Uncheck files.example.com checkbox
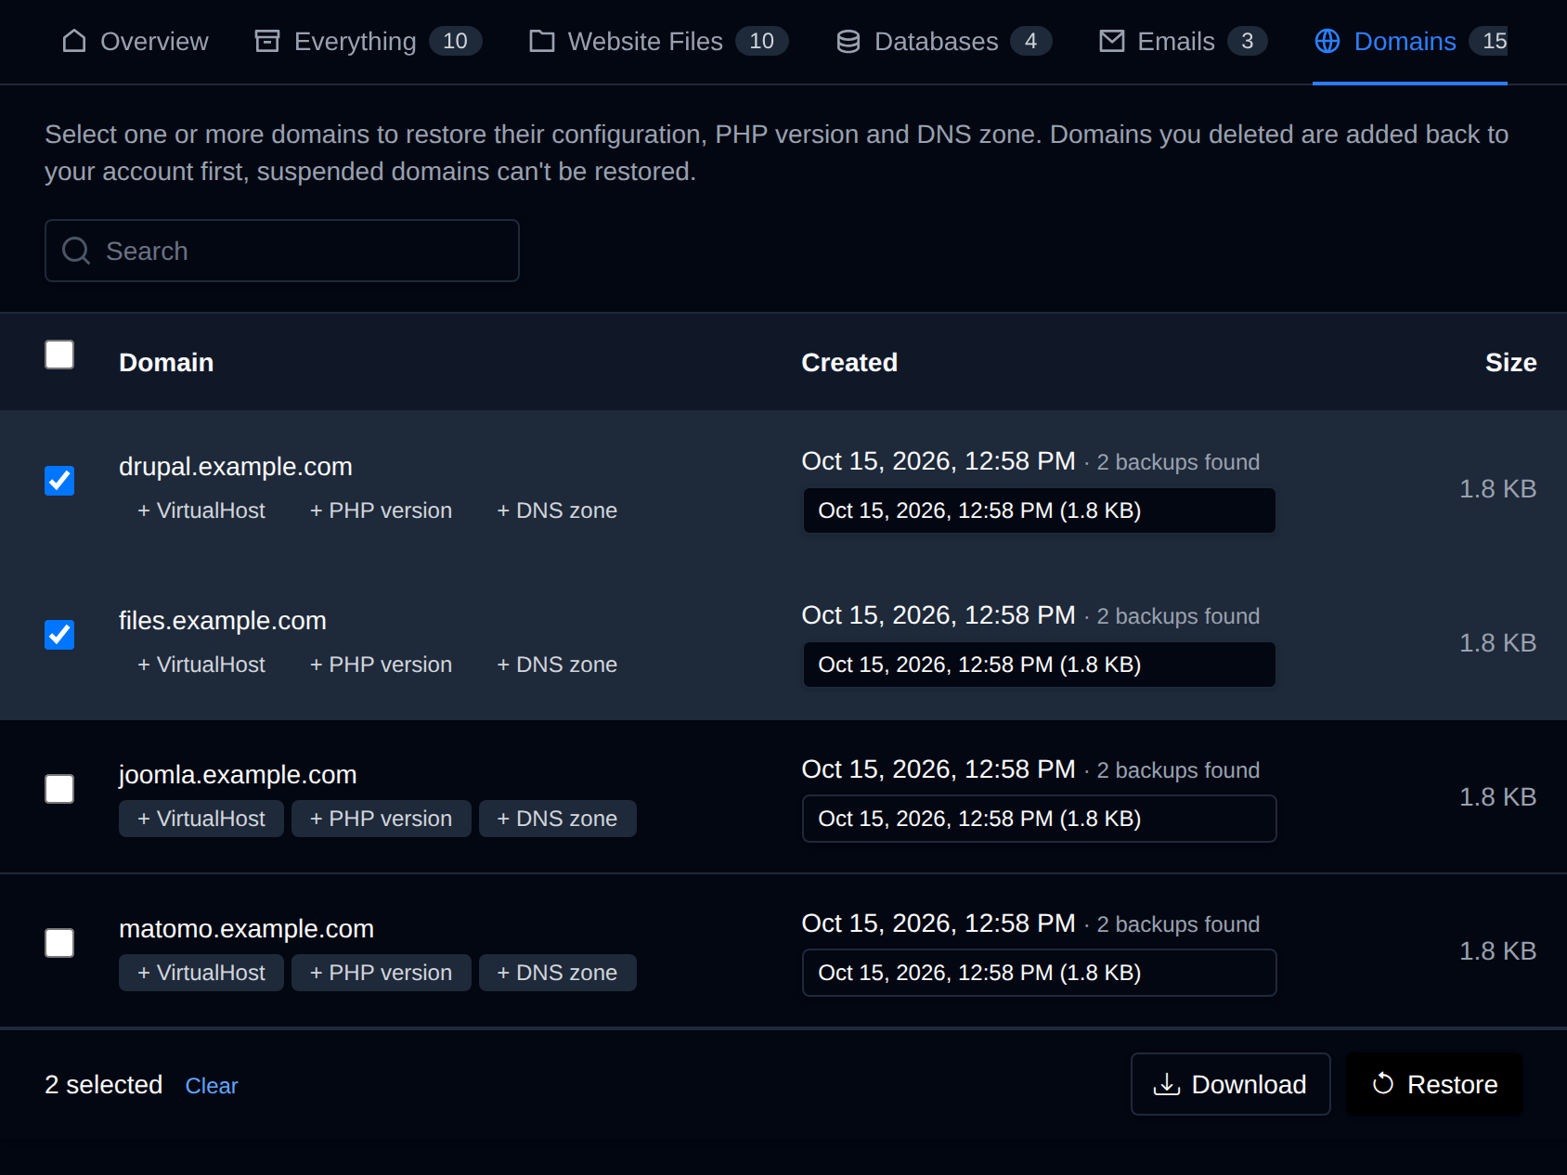 coord(59,635)
